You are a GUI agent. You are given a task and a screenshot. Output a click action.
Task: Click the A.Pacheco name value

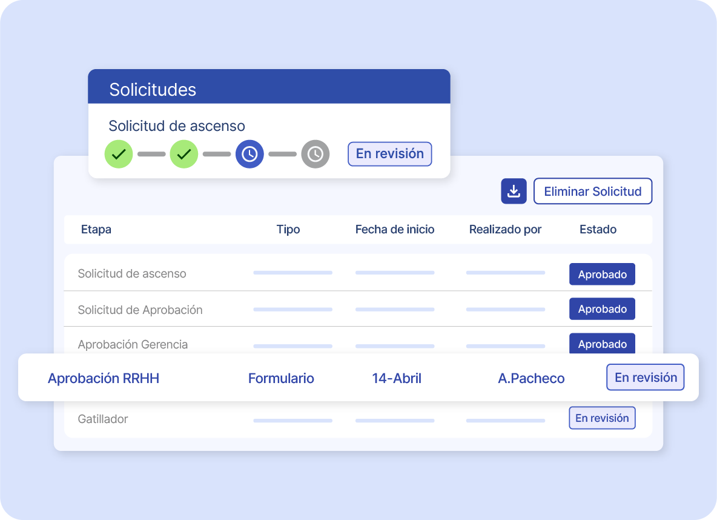tap(531, 379)
